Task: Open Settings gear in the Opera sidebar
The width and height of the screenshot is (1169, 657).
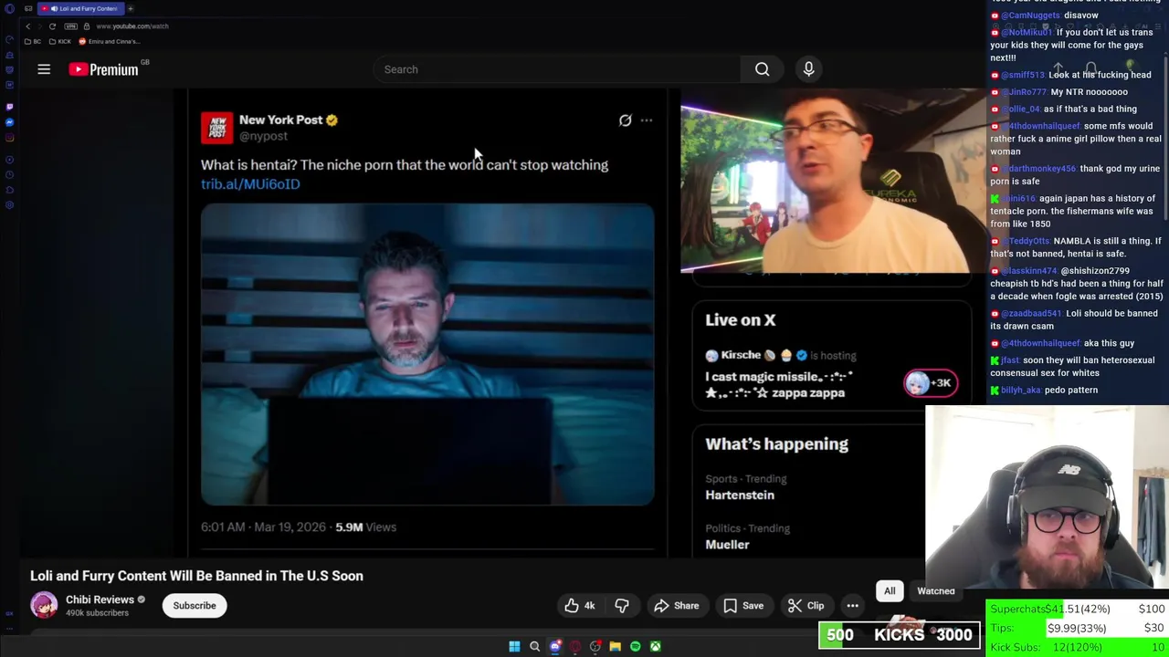Action: tap(9, 204)
